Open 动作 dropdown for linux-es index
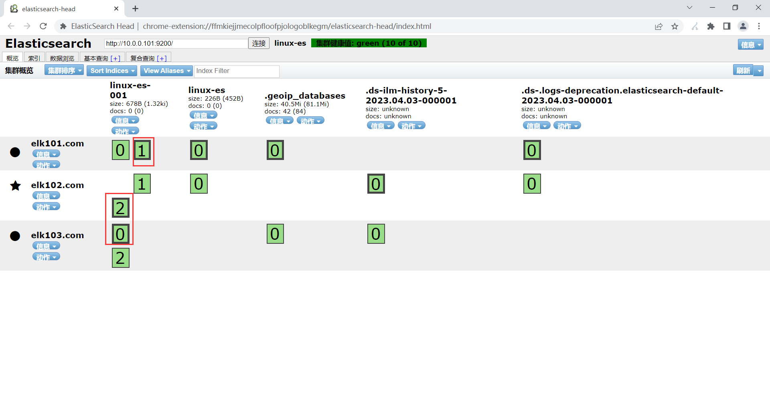Image resolution: width=770 pixels, height=413 pixels. pos(203,126)
